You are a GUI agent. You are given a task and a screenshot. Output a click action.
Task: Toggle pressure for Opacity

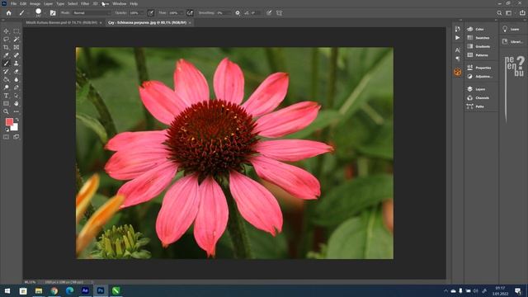tap(150, 13)
